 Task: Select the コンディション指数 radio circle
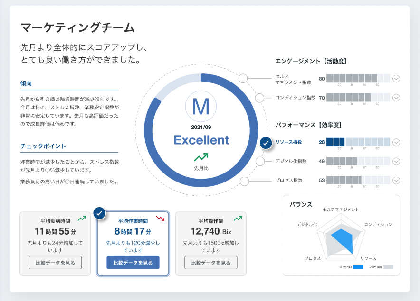pyautogui.click(x=259, y=98)
